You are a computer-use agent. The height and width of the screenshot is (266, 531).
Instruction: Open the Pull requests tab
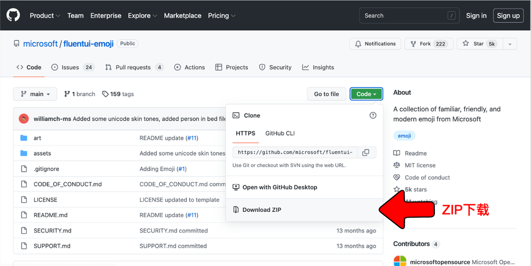point(134,67)
